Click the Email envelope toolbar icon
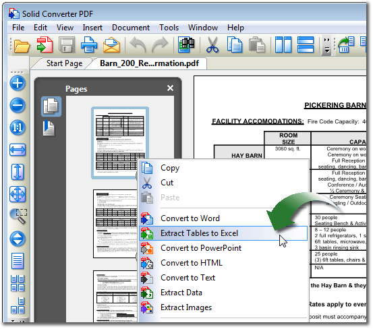 click(111, 45)
